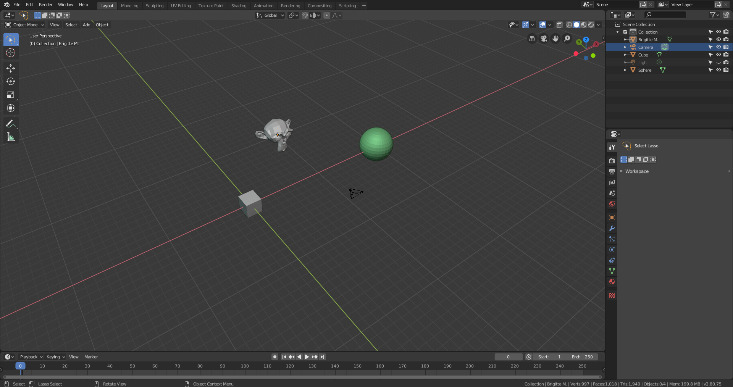Activate the Scale tool
733x387 pixels.
coord(11,95)
